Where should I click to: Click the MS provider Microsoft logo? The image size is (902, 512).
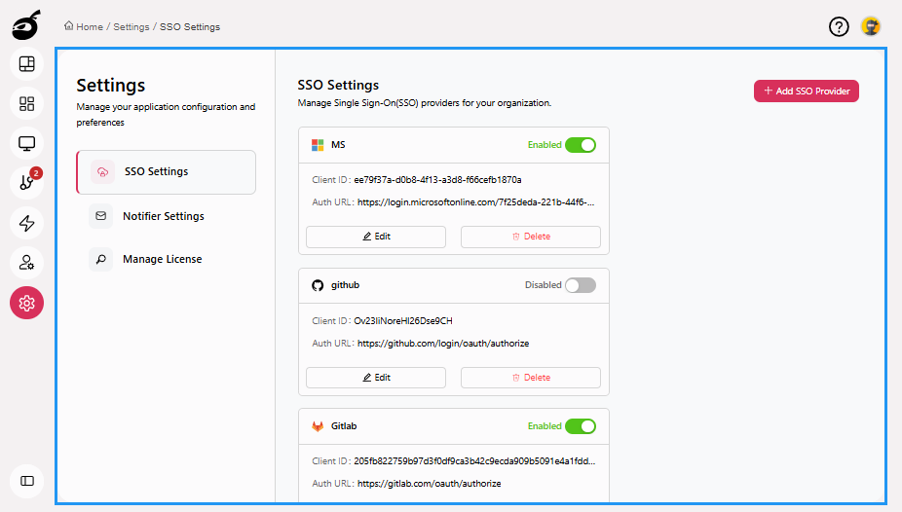coord(318,145)
